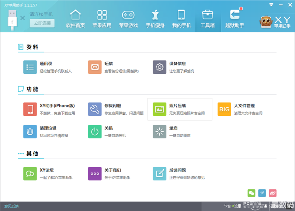The image size is (295, 211).
Task: Open the 反馈问题 edit icon
Action: tap(159, 173)
